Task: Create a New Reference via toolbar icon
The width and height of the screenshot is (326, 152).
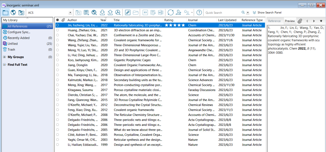Action: click(x=86, y=13)
